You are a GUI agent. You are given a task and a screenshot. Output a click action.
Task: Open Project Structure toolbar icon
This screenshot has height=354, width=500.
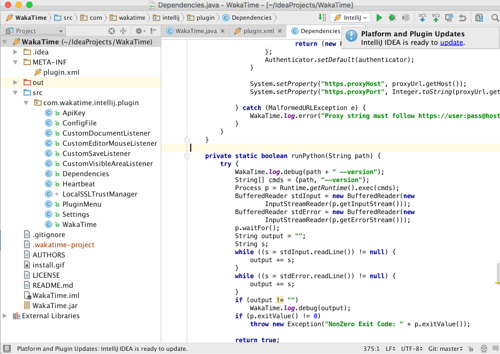coord(479,18)
